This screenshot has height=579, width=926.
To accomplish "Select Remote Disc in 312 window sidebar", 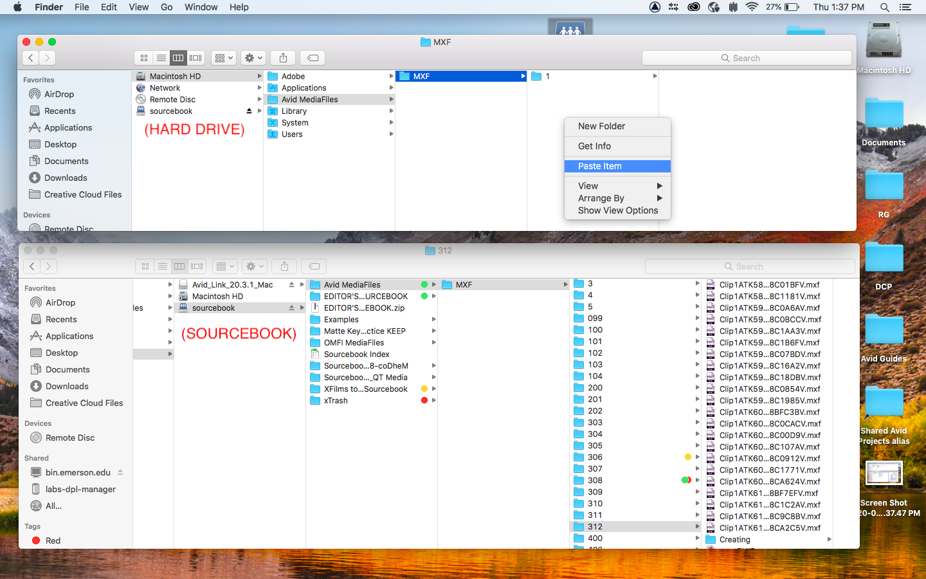I will [62, 437].
